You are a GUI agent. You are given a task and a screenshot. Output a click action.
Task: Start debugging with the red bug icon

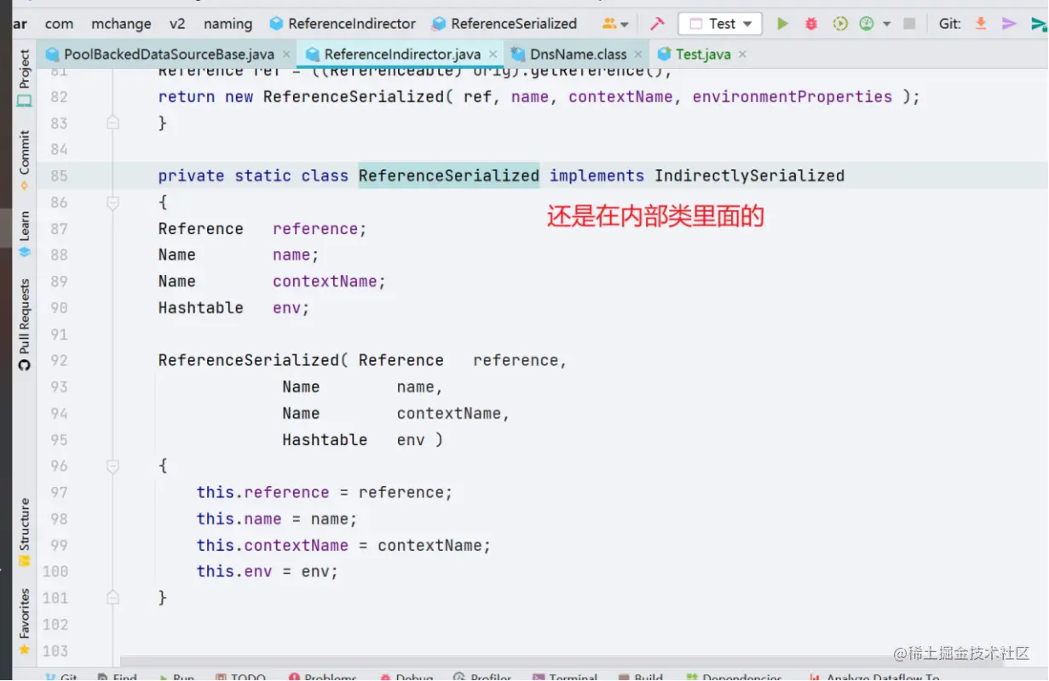811,24
